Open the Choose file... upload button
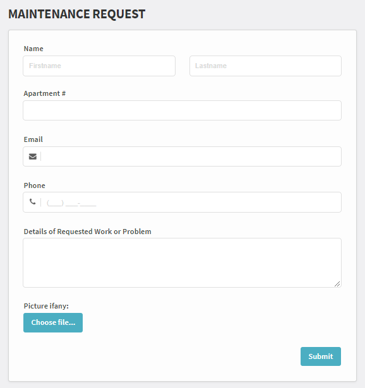365x388 pixels. (53, 322)
